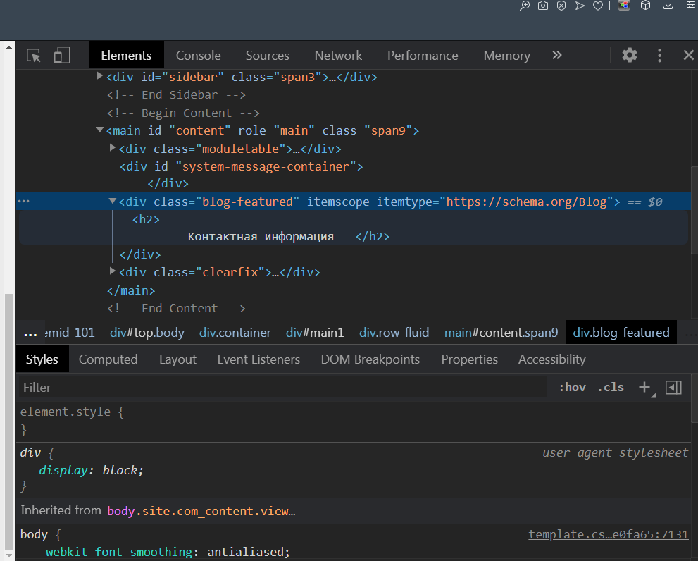Click the element.style rule line

(72, 412)
